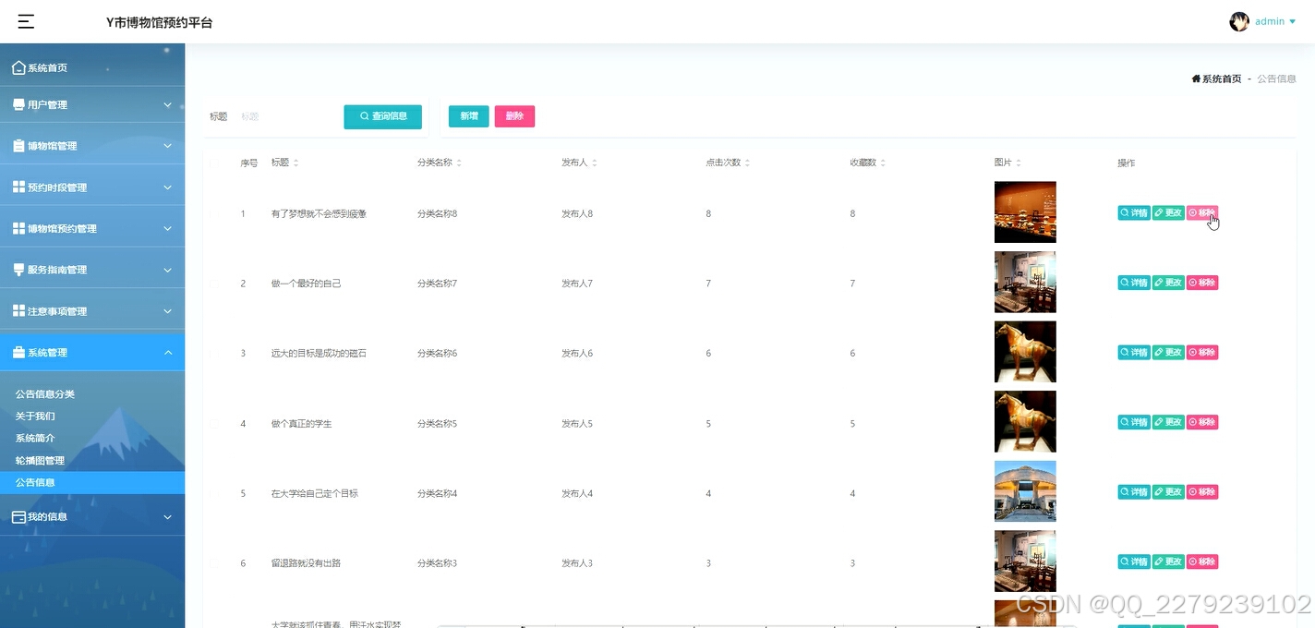The width and height of the screenshot is (1315, 628).
Task: Click the title text 做个真正的学生
Action: (x=301, y=423)
